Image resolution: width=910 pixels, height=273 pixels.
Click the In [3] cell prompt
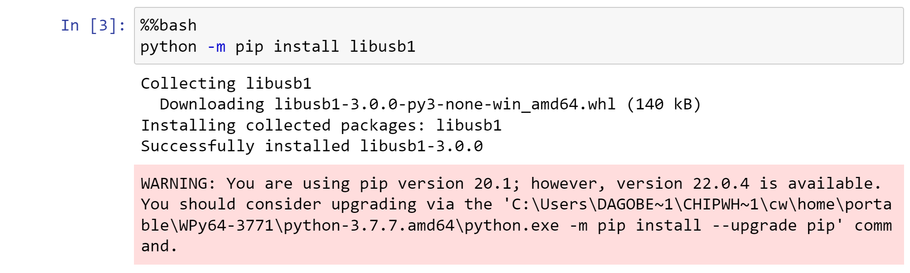click(x=93, y=25)
